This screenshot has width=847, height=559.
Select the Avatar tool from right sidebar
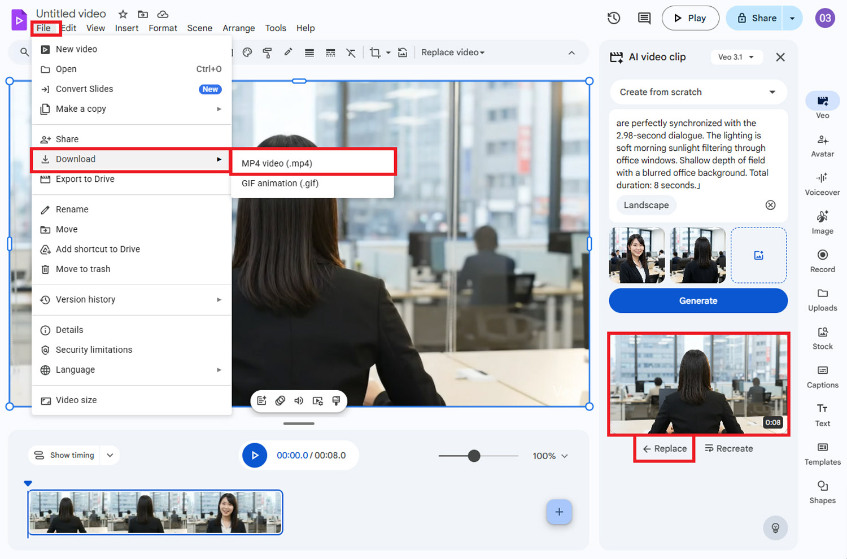tap(822, 145)
